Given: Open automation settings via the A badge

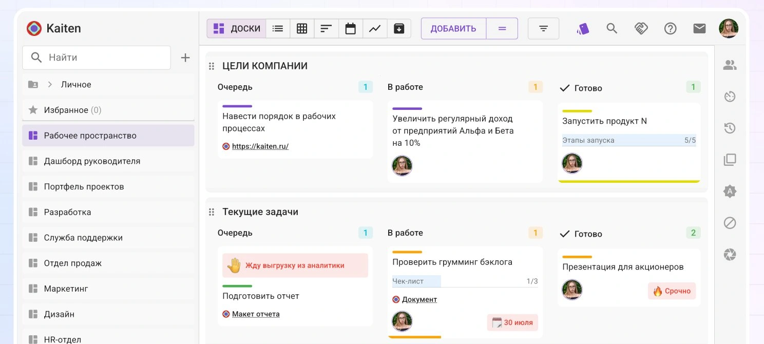Looking at the screenshot, I should pos(730,191).
